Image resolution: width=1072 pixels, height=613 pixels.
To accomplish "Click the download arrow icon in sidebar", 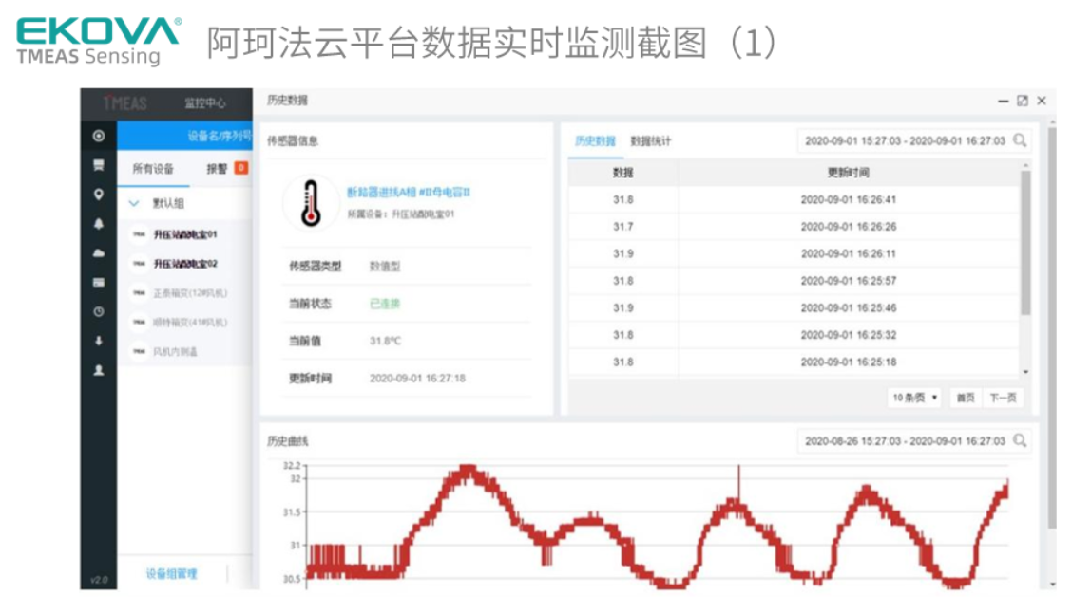I will tap(98, 341).
